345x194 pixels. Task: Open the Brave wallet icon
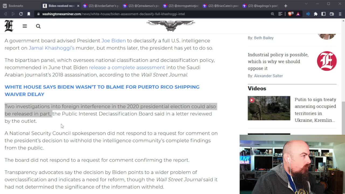pos(332,14)
